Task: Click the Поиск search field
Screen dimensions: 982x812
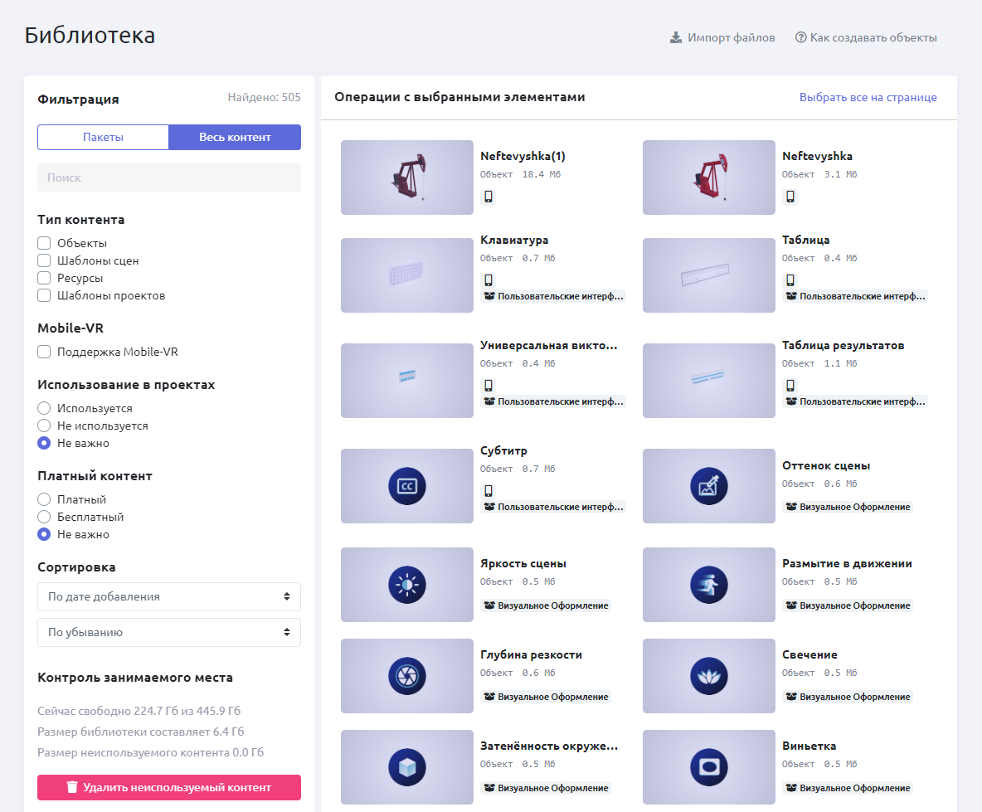Action: click(169, 177)
